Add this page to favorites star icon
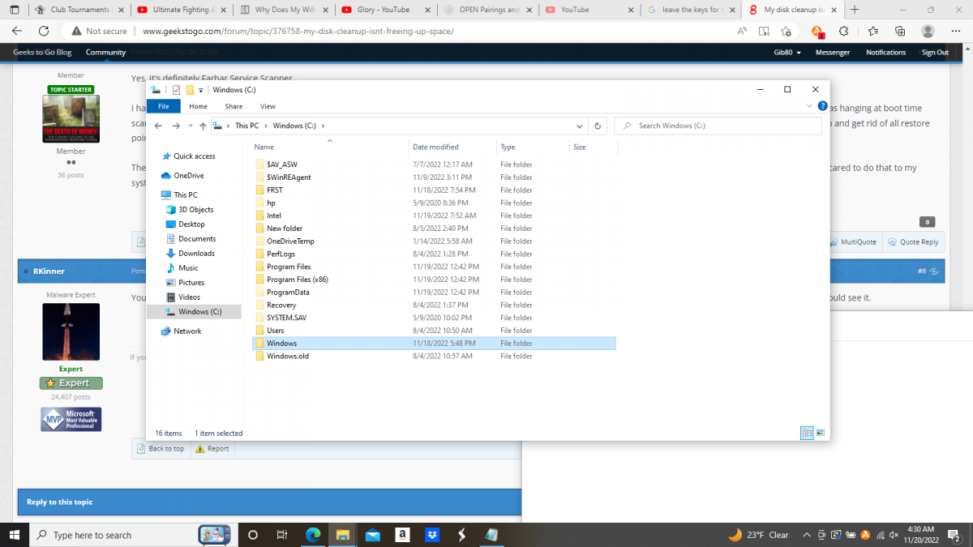This screenshot has width=973, height=547. coord(786,31)
